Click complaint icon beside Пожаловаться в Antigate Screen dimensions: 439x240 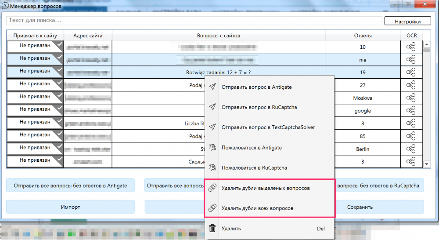coord(212,147)
